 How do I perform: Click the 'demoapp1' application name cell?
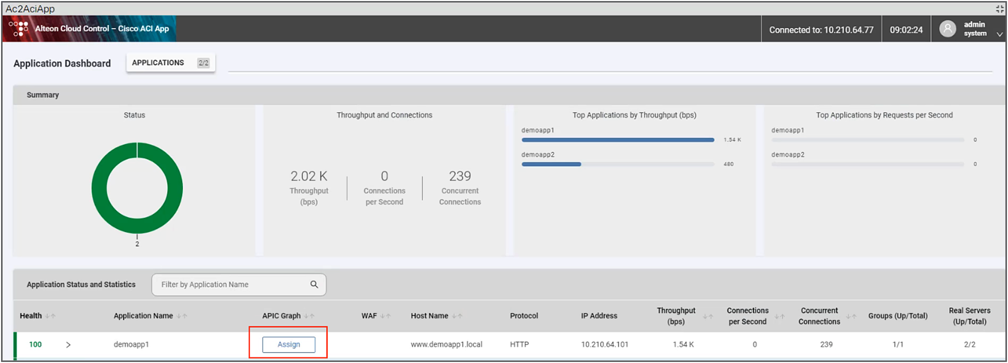tap(131, 344)
